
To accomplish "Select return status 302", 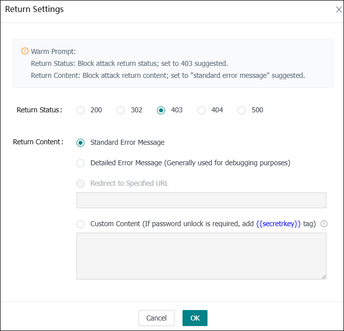I will [120, 110].
